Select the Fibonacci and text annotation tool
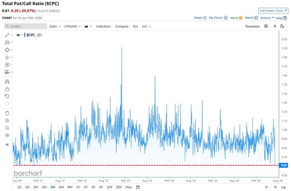 click(x=7, y=42)
